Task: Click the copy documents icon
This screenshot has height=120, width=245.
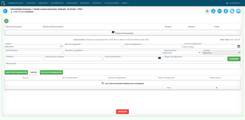Action: tap(232, 11)
